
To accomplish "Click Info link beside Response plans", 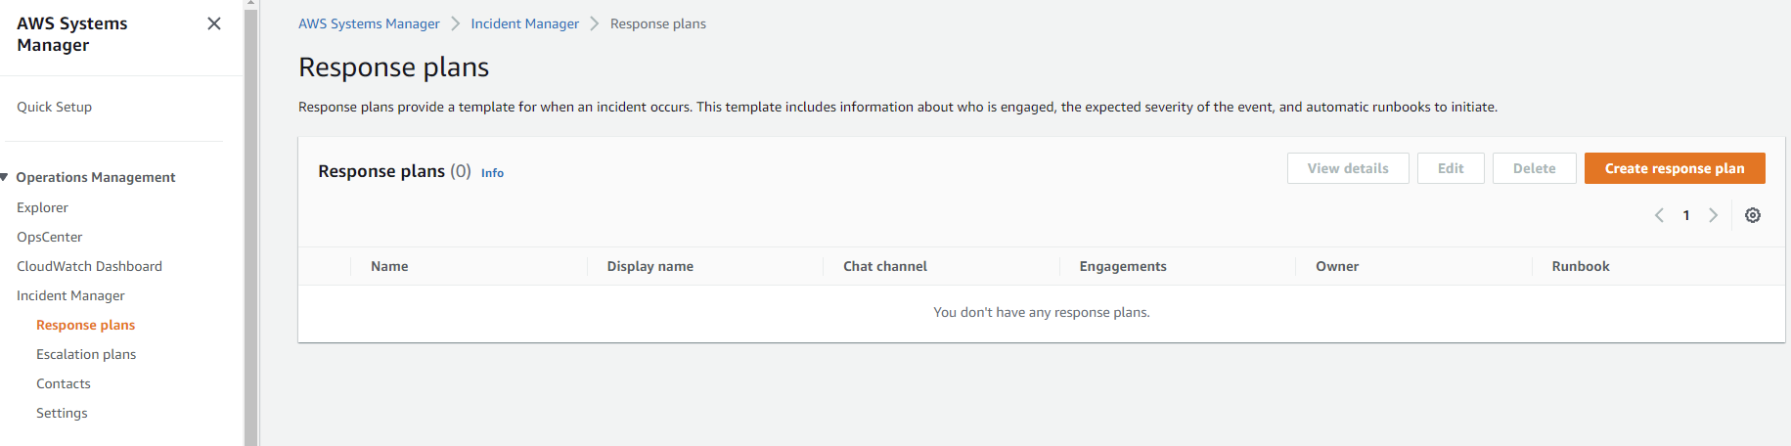I will 492,173.
